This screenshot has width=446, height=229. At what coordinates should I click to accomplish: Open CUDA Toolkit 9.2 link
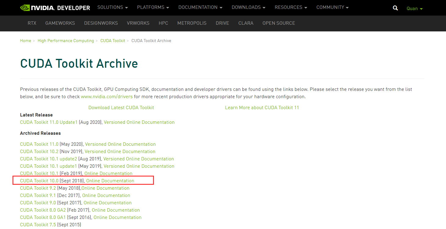click(x=38, y=188)
